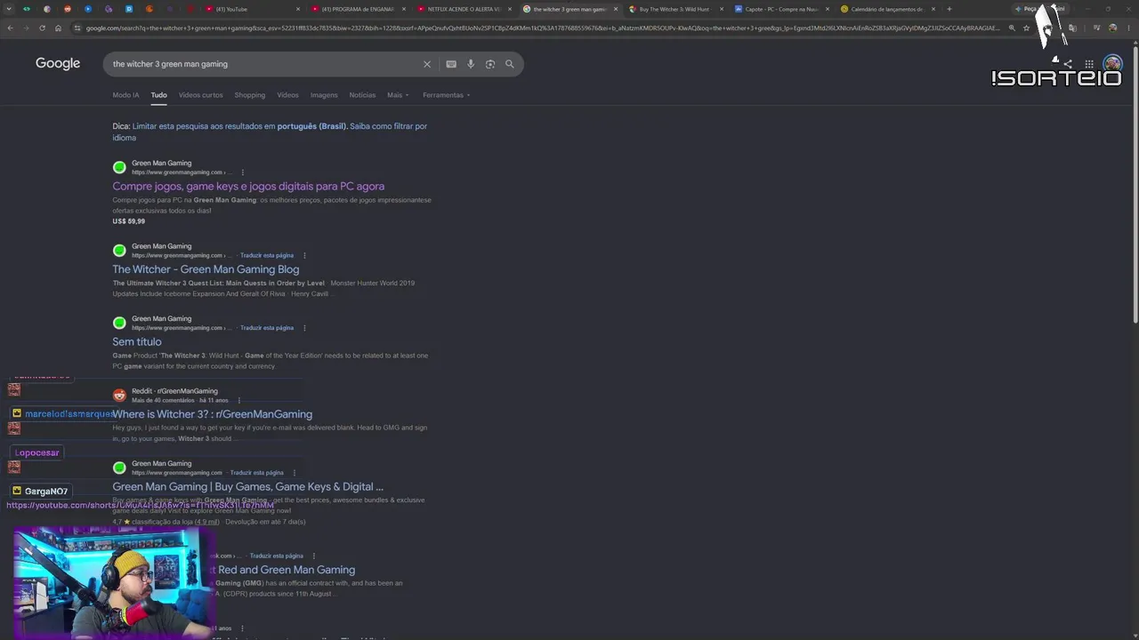Viewport: 1139px width, 640px height.
Task: Open 'Compre jogos, game keys e jogos digitais' result
Action: (248, 186)
